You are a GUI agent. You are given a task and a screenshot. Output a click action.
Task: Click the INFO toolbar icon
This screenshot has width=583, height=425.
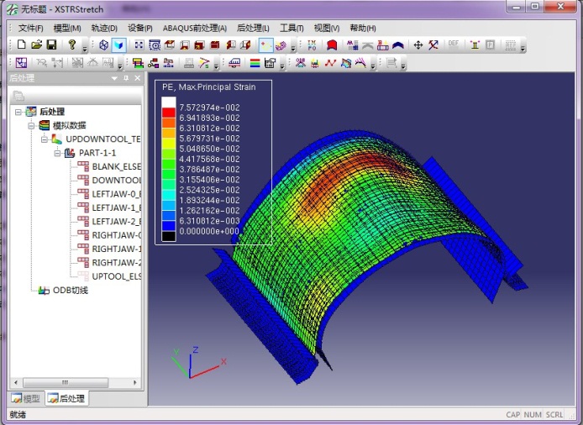[312, 45]
